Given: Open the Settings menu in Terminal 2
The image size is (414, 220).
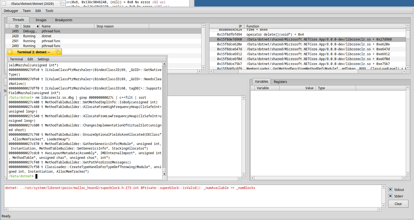Looking at the screenshot, I should coord(43,59).
